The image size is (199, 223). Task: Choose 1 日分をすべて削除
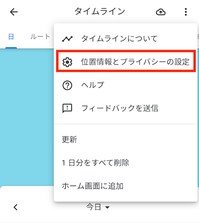tap(126, 163)
